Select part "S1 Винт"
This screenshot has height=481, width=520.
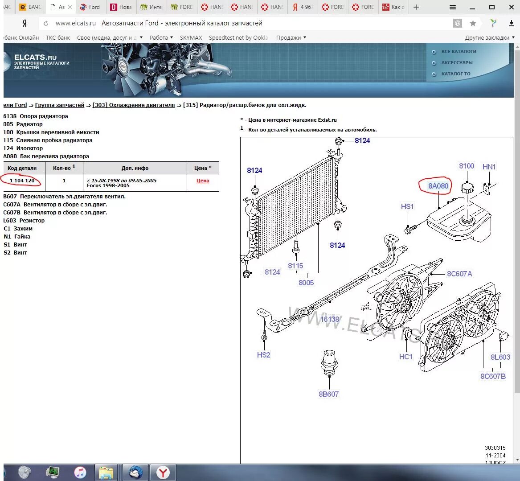click(x=15, y=244)
